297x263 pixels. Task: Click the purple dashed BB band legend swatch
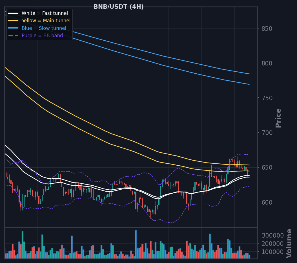pyautogui.click(x=13, y=36)
